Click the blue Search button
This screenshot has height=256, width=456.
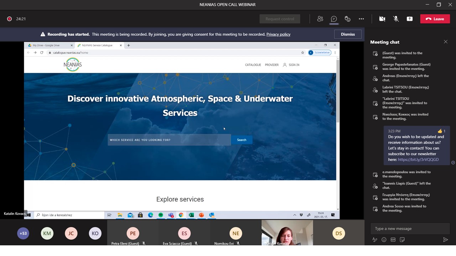pos(242,140)
